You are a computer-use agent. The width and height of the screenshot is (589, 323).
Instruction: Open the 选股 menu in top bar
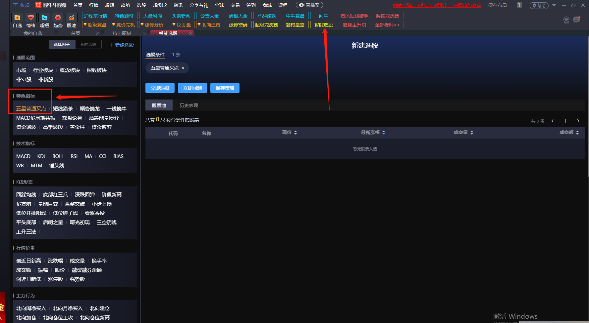point(141,5)
